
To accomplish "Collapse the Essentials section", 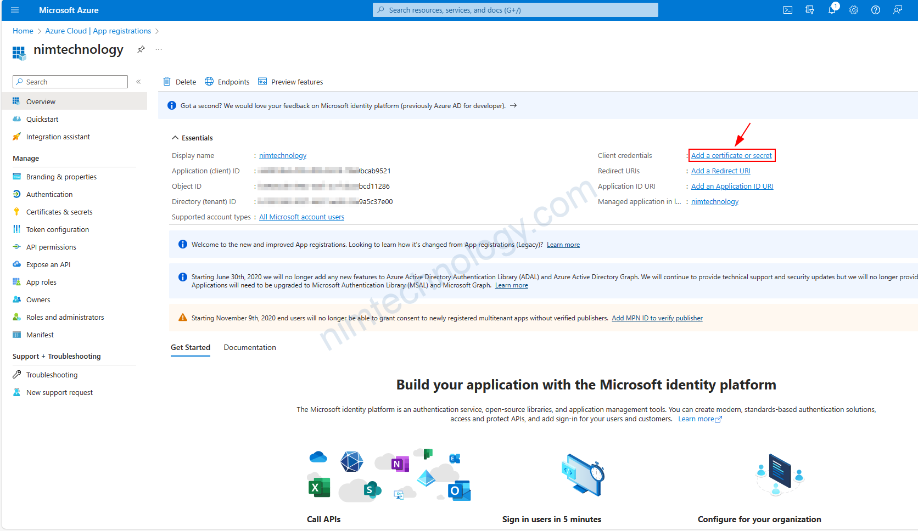I will [175, 138].
